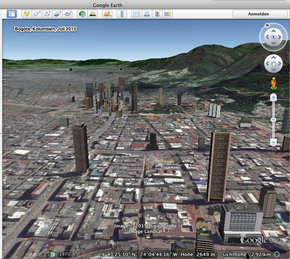Click the hand icon in move joystick

(274, 64)
